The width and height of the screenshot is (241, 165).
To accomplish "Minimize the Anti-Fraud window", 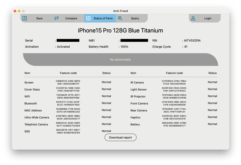I will [x=19, y=11].
